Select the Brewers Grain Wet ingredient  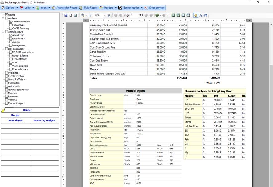point(100,30)
